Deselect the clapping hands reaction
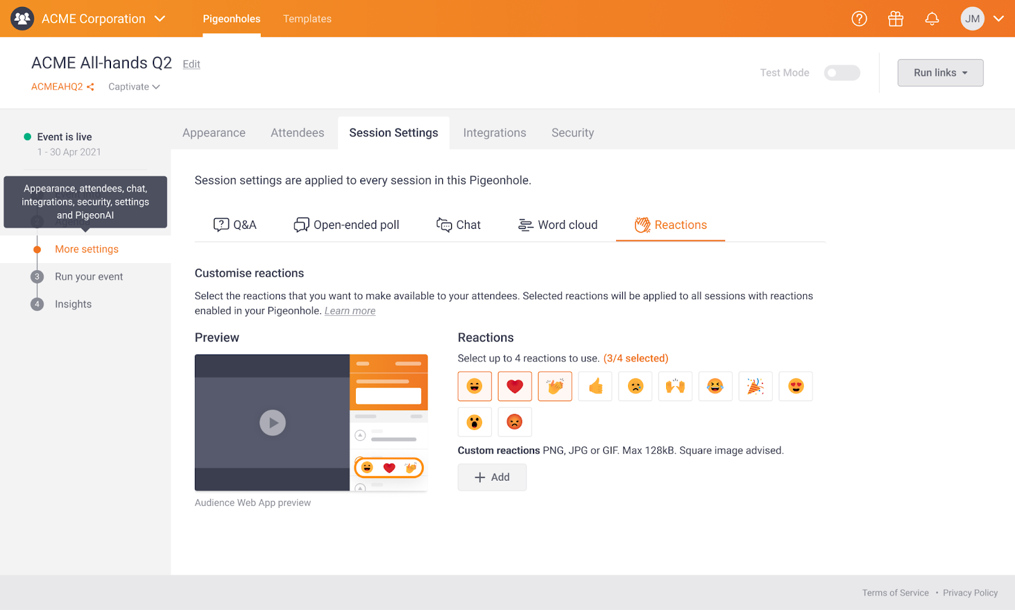 click(554, 386)
